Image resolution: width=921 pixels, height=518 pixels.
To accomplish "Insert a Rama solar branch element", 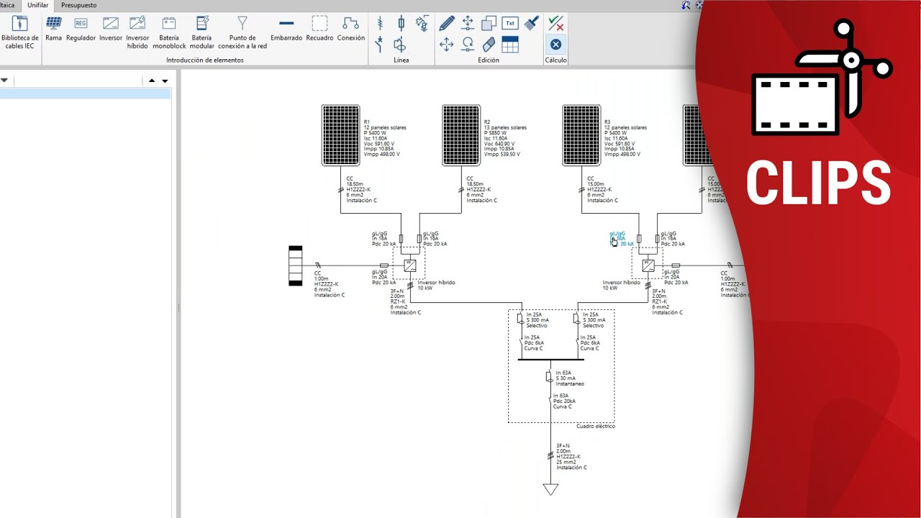I will [53, 29].
